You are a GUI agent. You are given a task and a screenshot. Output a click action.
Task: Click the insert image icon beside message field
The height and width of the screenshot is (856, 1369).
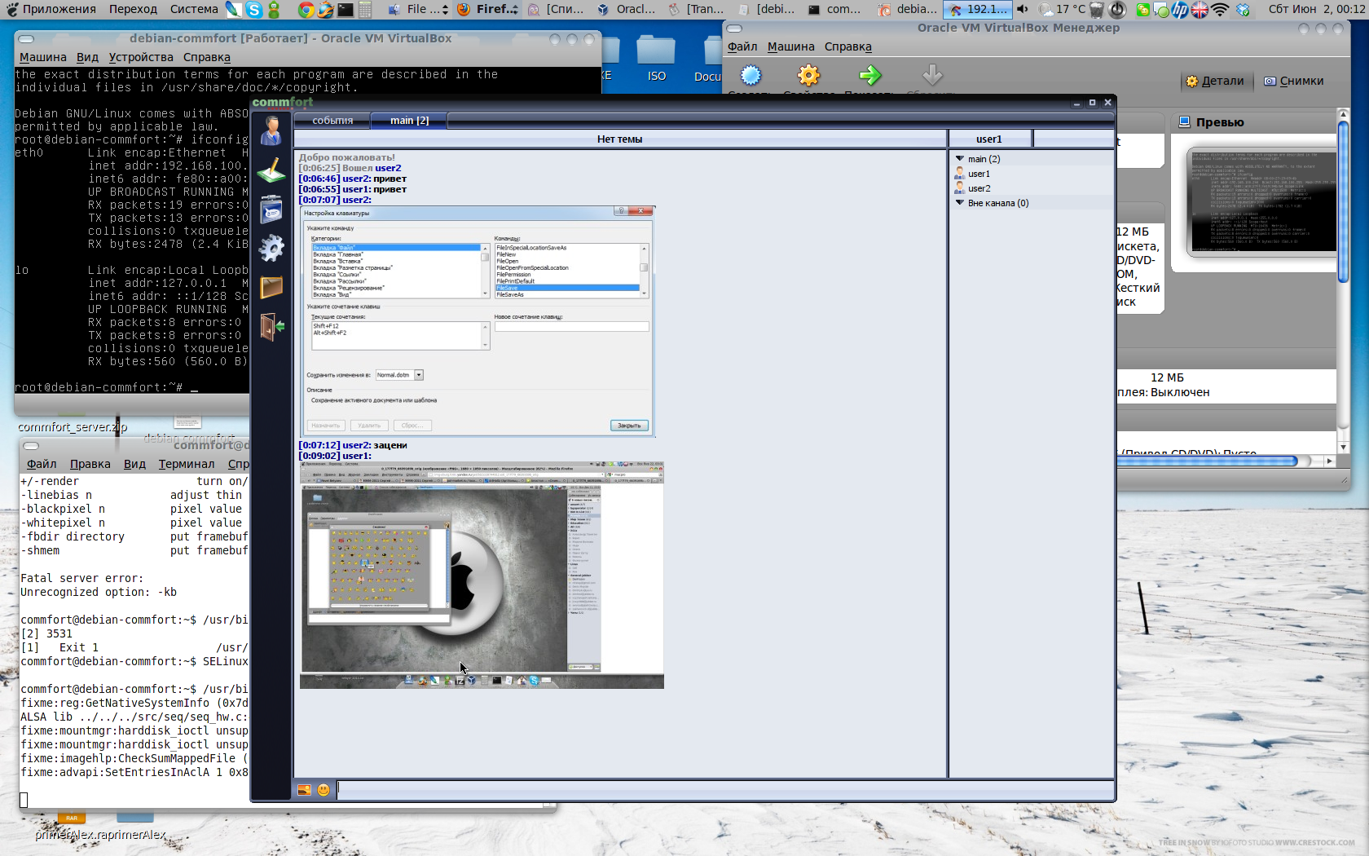pyautogui.click(x=304, y=790)
